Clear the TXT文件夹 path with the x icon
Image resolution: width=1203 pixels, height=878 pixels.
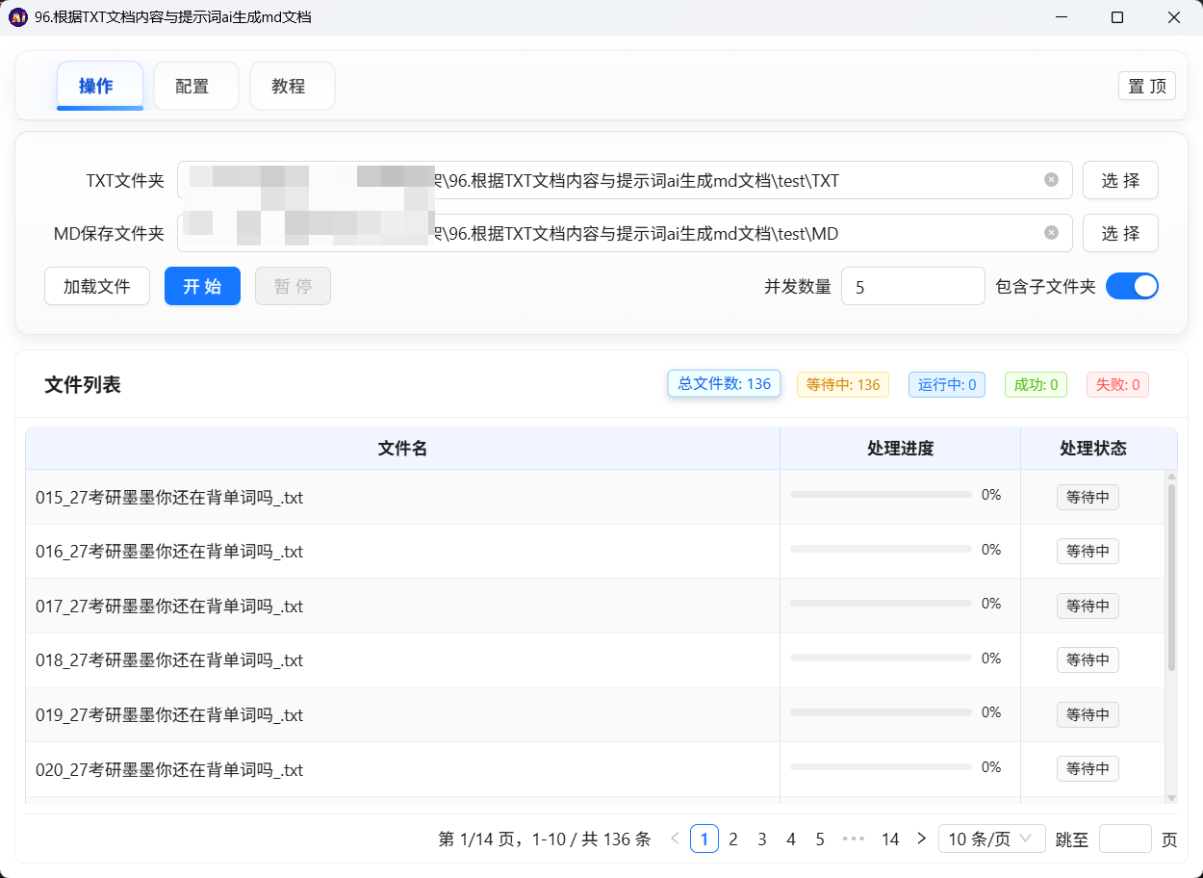(x=1050, y=179)
